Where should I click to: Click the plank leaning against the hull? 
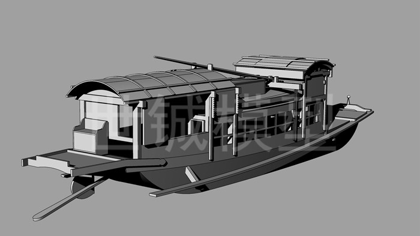coord(192,174)
